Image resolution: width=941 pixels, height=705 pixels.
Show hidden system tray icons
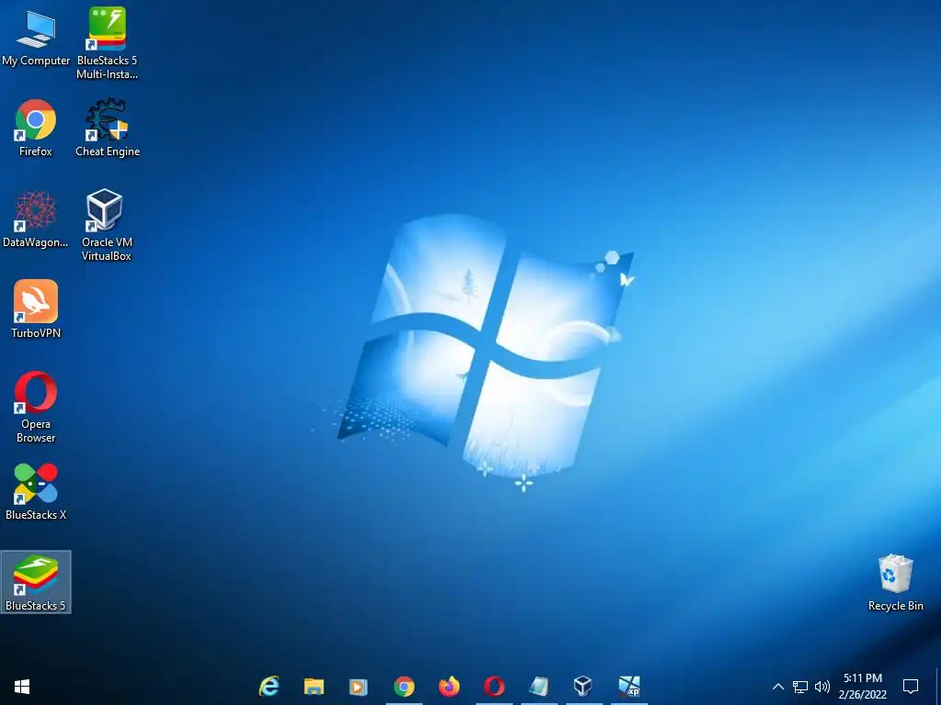pos(777,687)
